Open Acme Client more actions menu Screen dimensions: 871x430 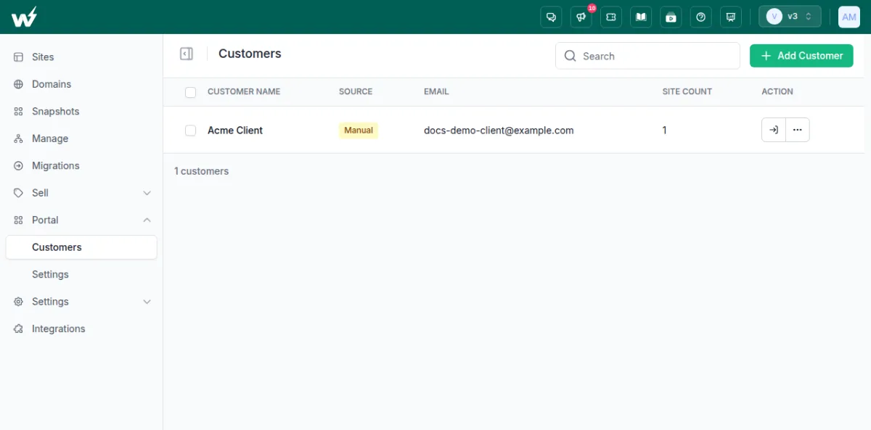pyautogui.click(x=798, y=130)
